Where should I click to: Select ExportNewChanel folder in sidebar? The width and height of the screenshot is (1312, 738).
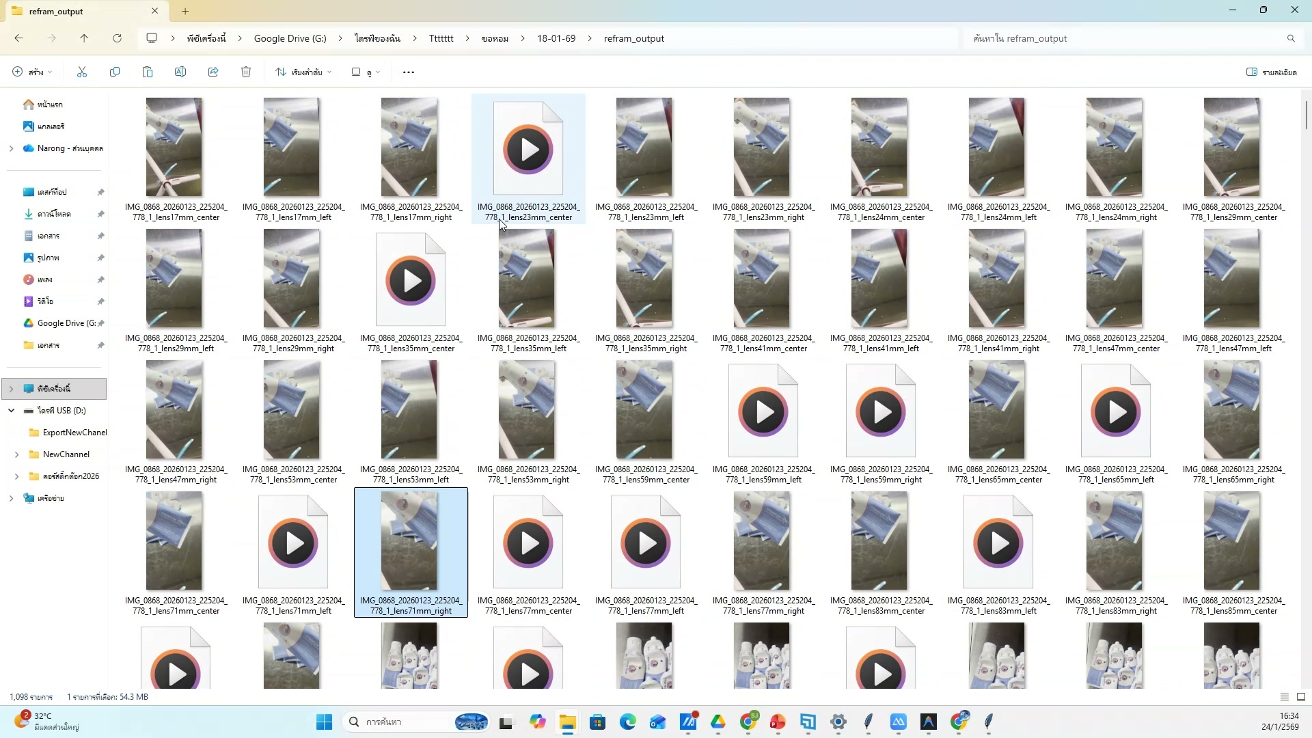click(74, 433)
